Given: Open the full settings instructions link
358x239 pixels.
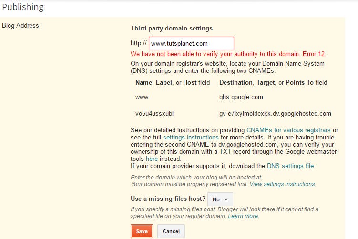Looking at the screenshot, I should click(191, 137).
